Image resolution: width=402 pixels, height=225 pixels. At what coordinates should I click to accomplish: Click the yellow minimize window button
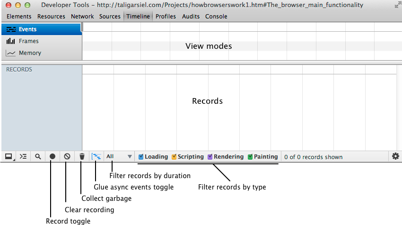point(18,5)
